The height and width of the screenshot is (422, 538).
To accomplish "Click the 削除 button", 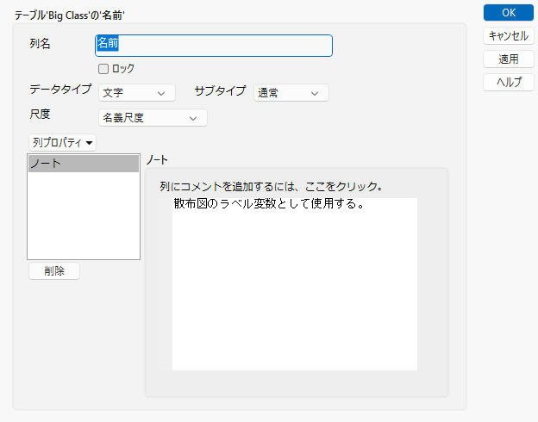I will click(x=54, y=271).
